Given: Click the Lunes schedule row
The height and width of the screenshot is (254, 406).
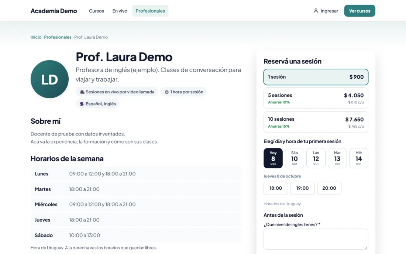Looking at the screenshot, I should tap(136, 174).
